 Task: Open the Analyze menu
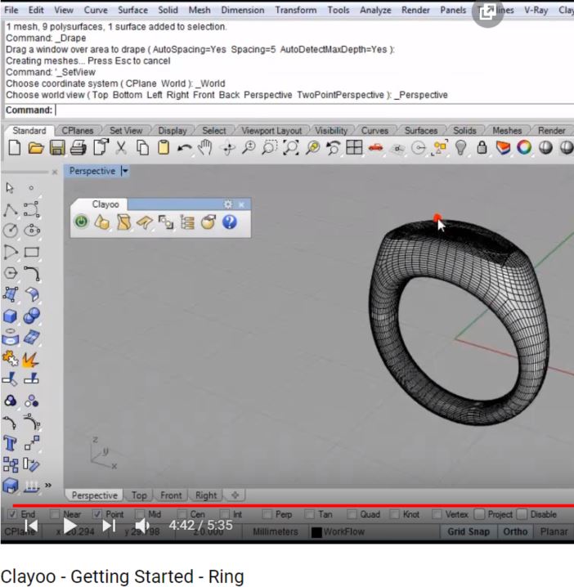pos(375,10)
